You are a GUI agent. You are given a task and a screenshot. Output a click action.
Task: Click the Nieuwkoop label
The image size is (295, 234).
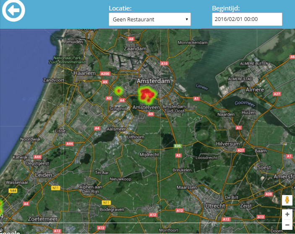tap(120, 179)
